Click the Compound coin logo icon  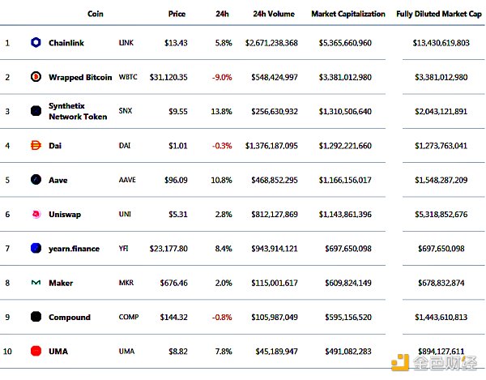point(36,317)
